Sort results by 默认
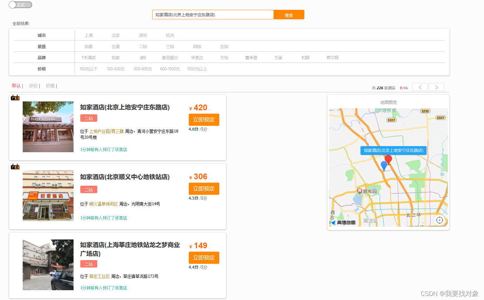The width and height of the screenshot is (484, 300). [16, 86]
